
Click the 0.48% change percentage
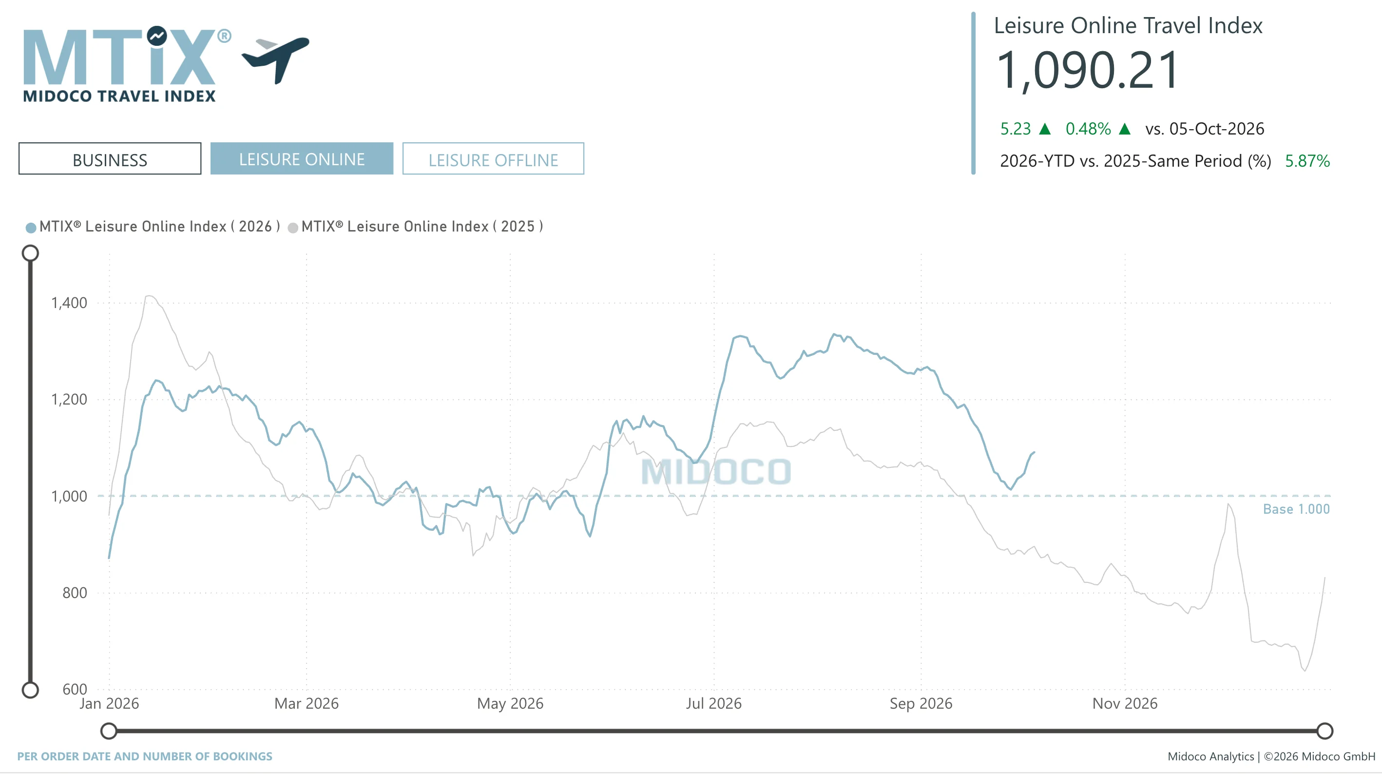point(1088,129)
